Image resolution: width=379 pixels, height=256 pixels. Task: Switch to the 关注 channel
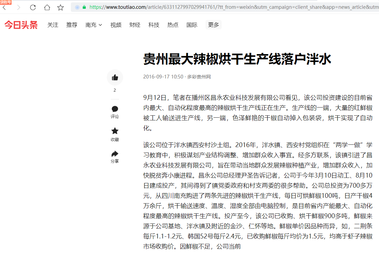53,25
